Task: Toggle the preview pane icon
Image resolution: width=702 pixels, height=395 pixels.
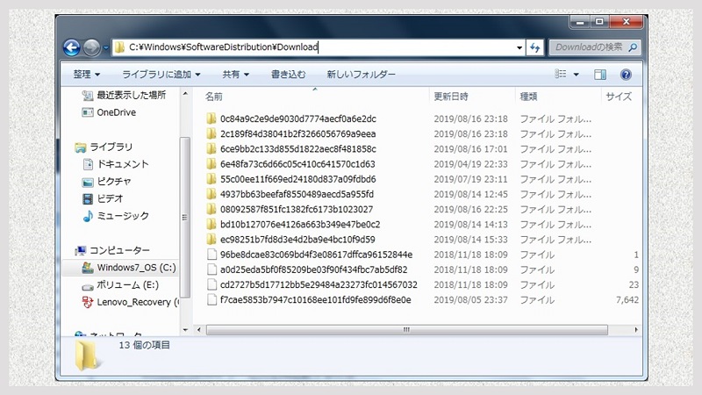Action: pos(600,75)
